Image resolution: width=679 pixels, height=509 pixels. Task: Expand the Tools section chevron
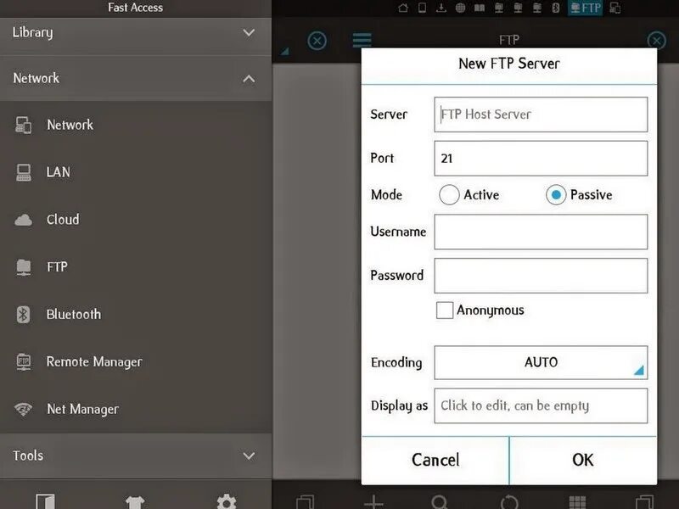(x=249, y=456)
